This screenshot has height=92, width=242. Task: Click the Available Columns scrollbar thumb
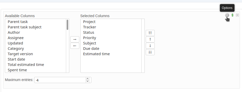[x=67, y=25]
